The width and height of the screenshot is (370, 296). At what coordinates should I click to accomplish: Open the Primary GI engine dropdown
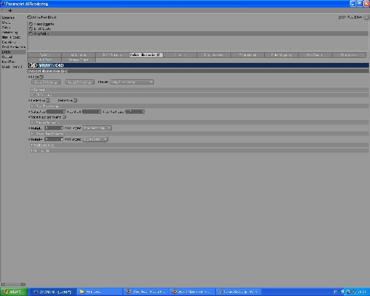97,128
